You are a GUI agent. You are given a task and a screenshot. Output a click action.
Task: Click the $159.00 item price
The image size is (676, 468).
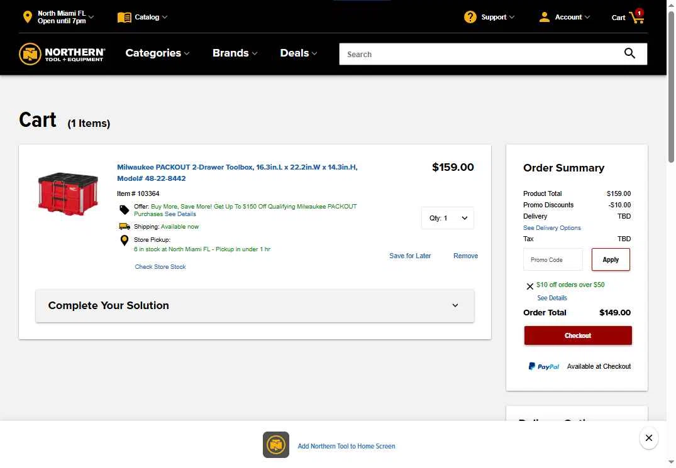(453, 167)
